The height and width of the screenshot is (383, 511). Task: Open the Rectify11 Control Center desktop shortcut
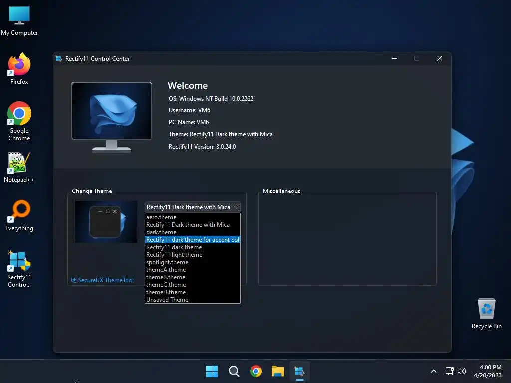pyautogui.click(x=19, y=269)
